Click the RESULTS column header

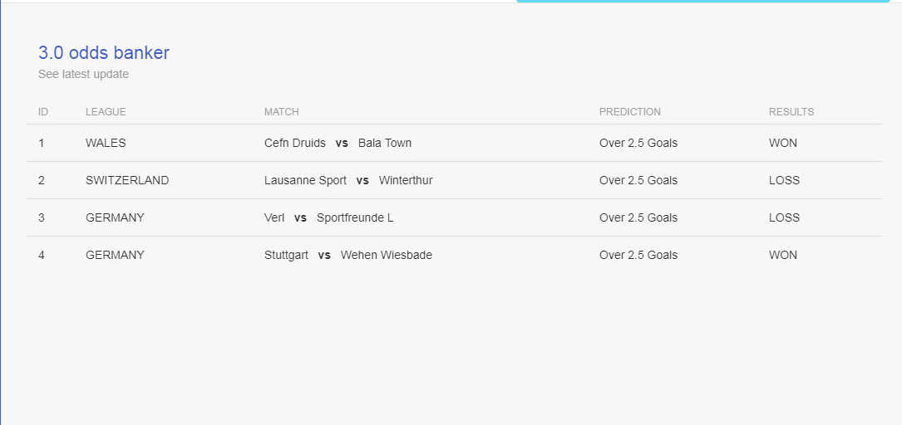[791, 112]
